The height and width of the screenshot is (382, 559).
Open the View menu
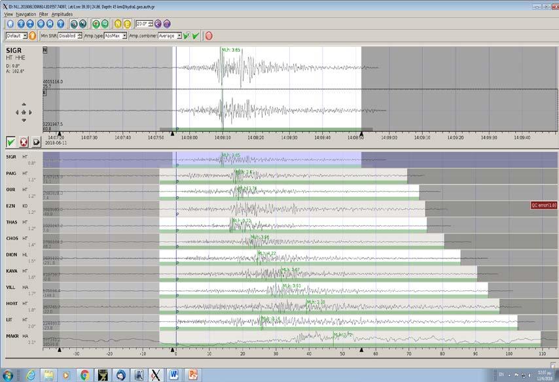[9, 14]
